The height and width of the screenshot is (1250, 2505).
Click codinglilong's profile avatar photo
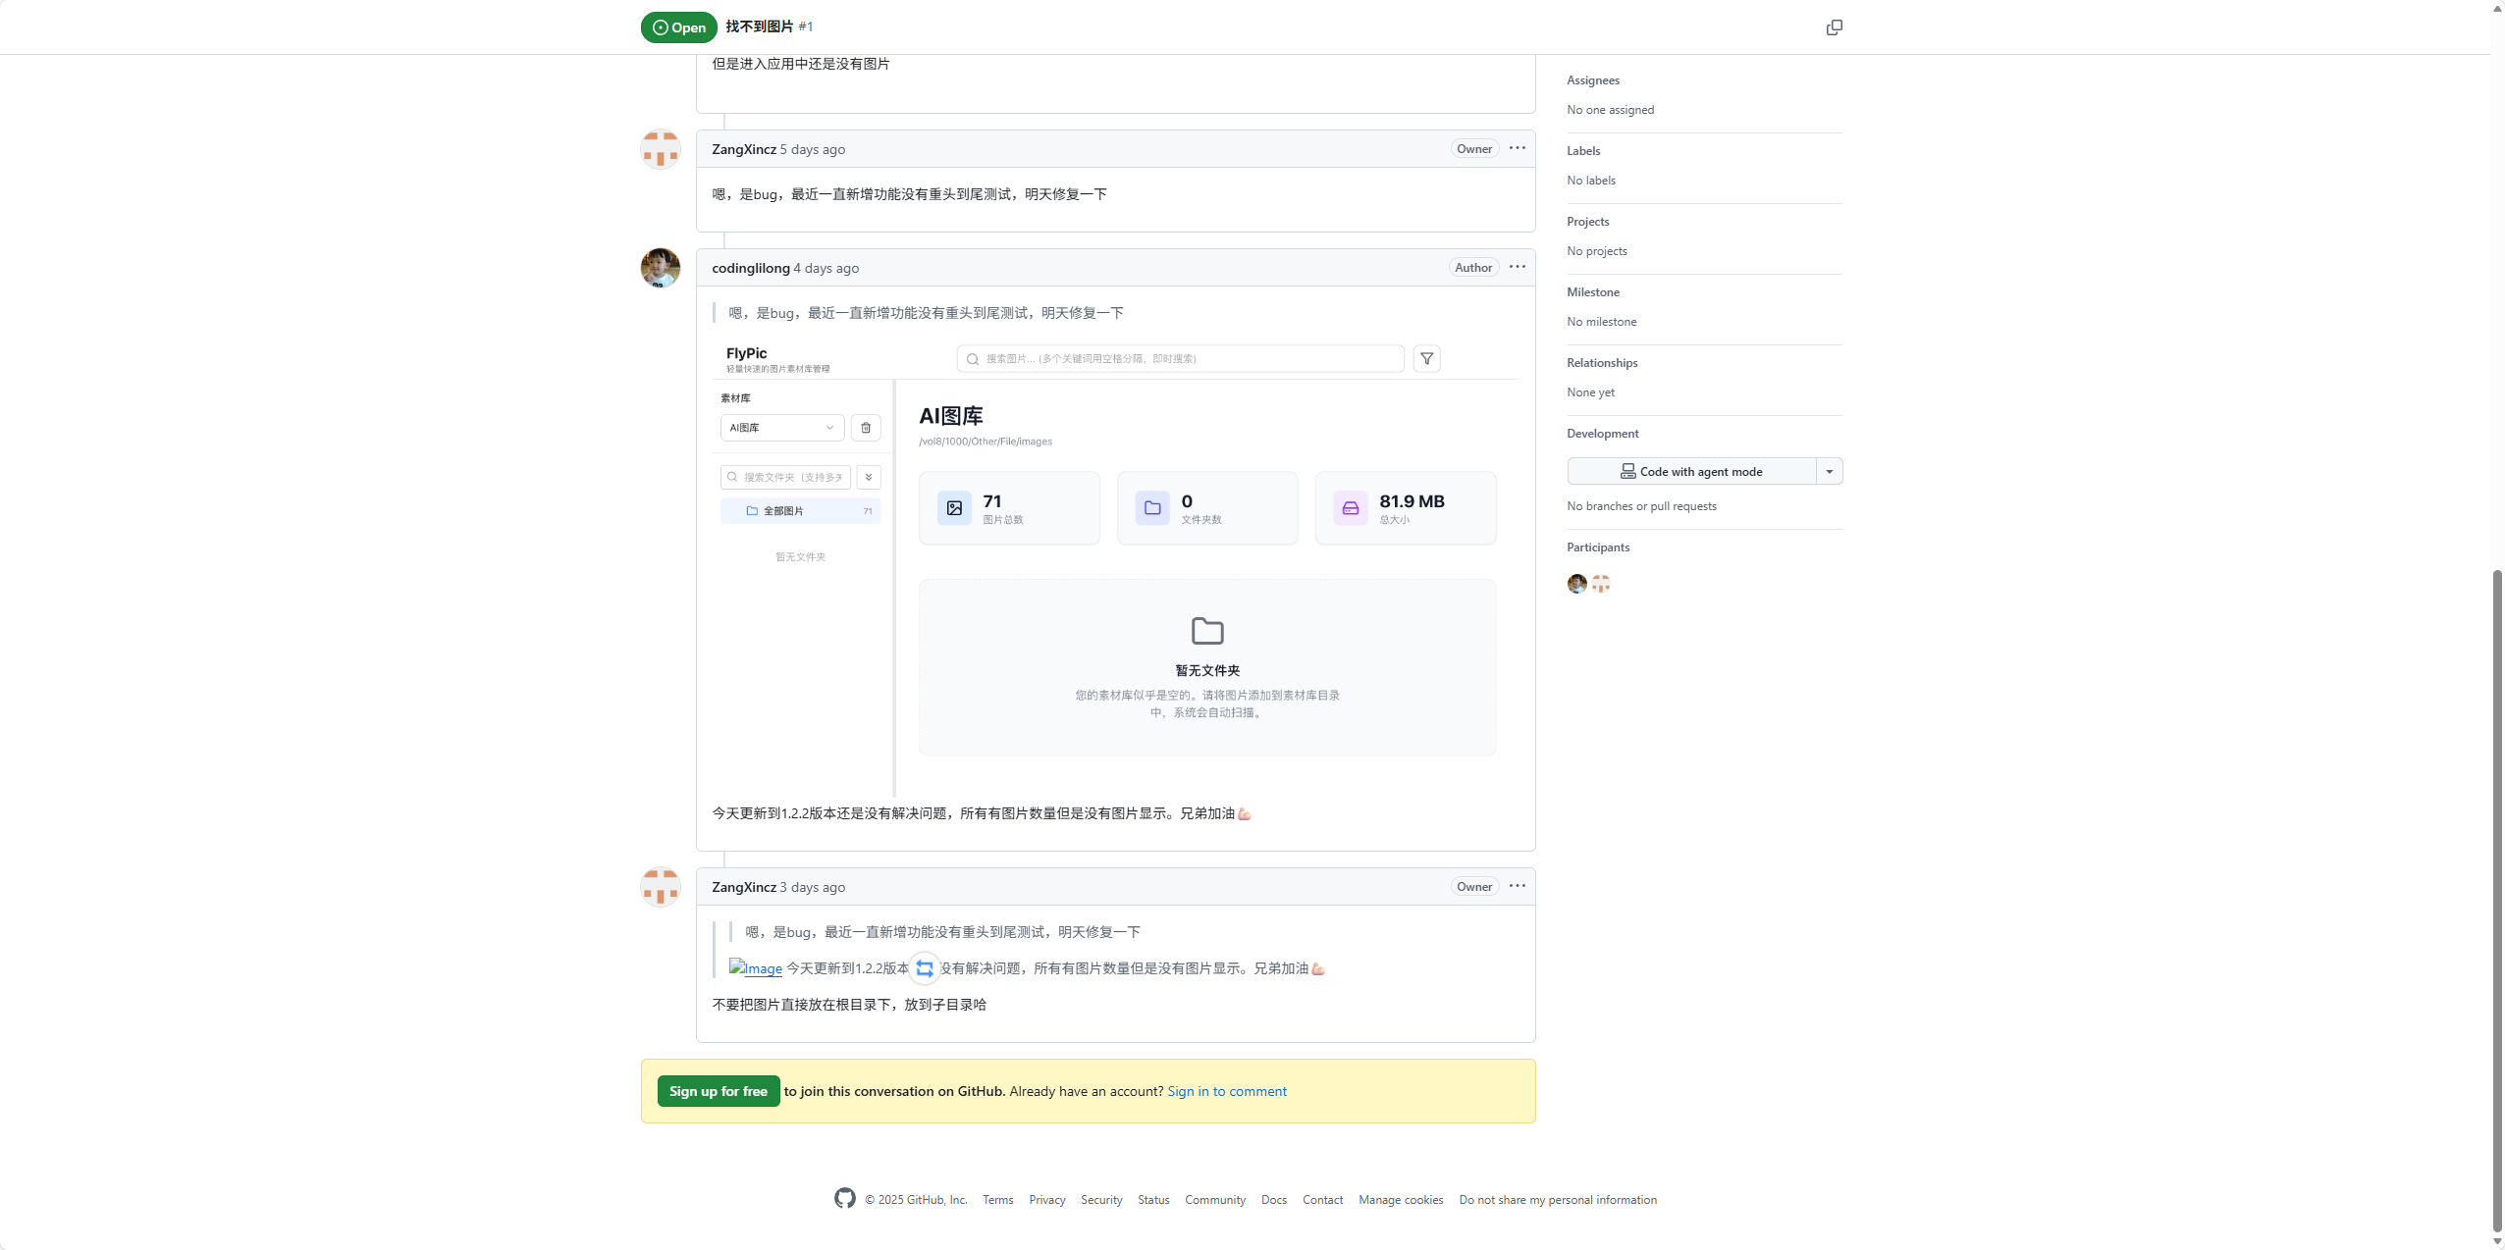click(x=661, y=268)
